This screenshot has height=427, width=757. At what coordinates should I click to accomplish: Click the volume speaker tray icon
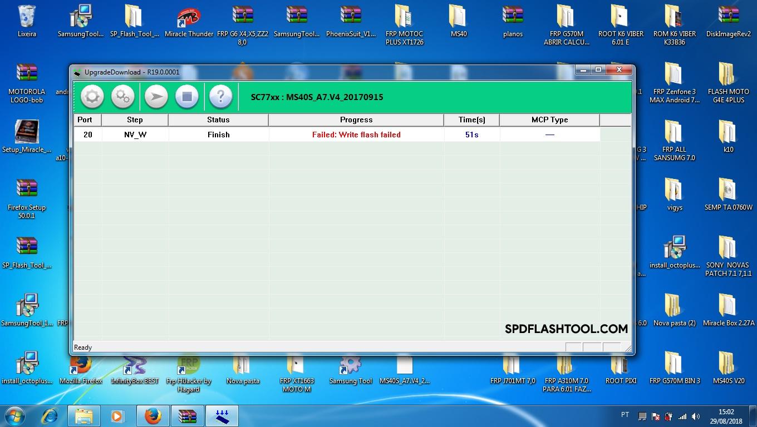[696, 416]
